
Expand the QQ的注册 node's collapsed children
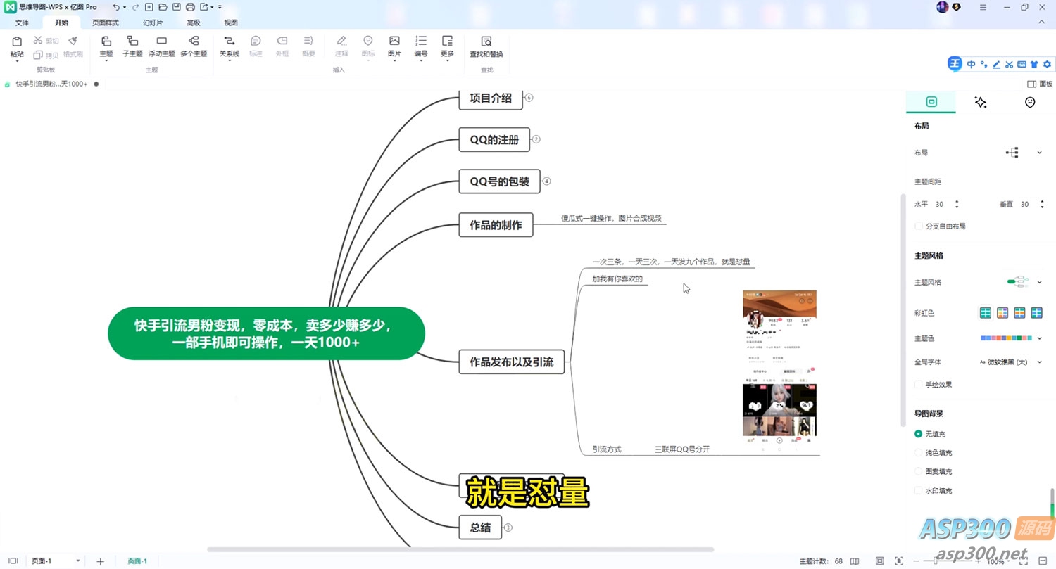536,139
